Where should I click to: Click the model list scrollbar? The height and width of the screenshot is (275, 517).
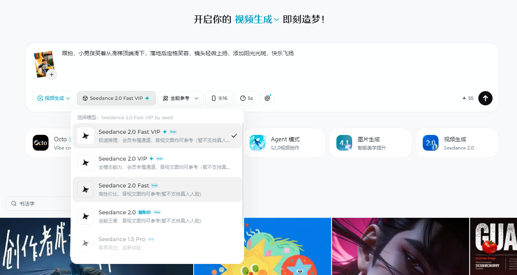243,175
